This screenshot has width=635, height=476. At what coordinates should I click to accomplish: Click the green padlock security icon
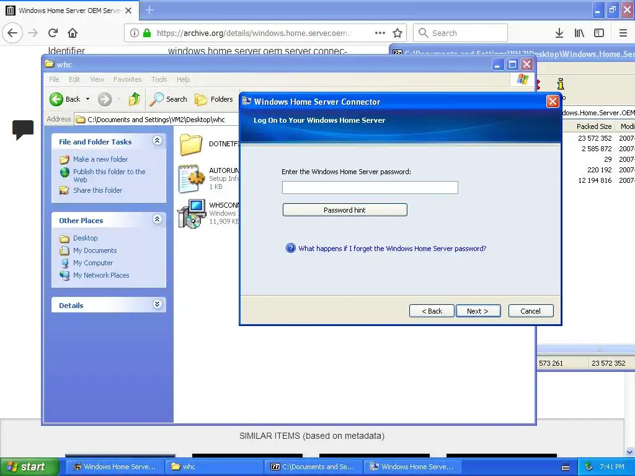[x=146, y=33]
